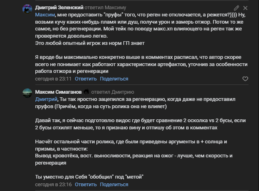259x191 pixels.
Task: Click the comment text beginning "Давай так, я сейчас"
Action: [x=141, y=124]
